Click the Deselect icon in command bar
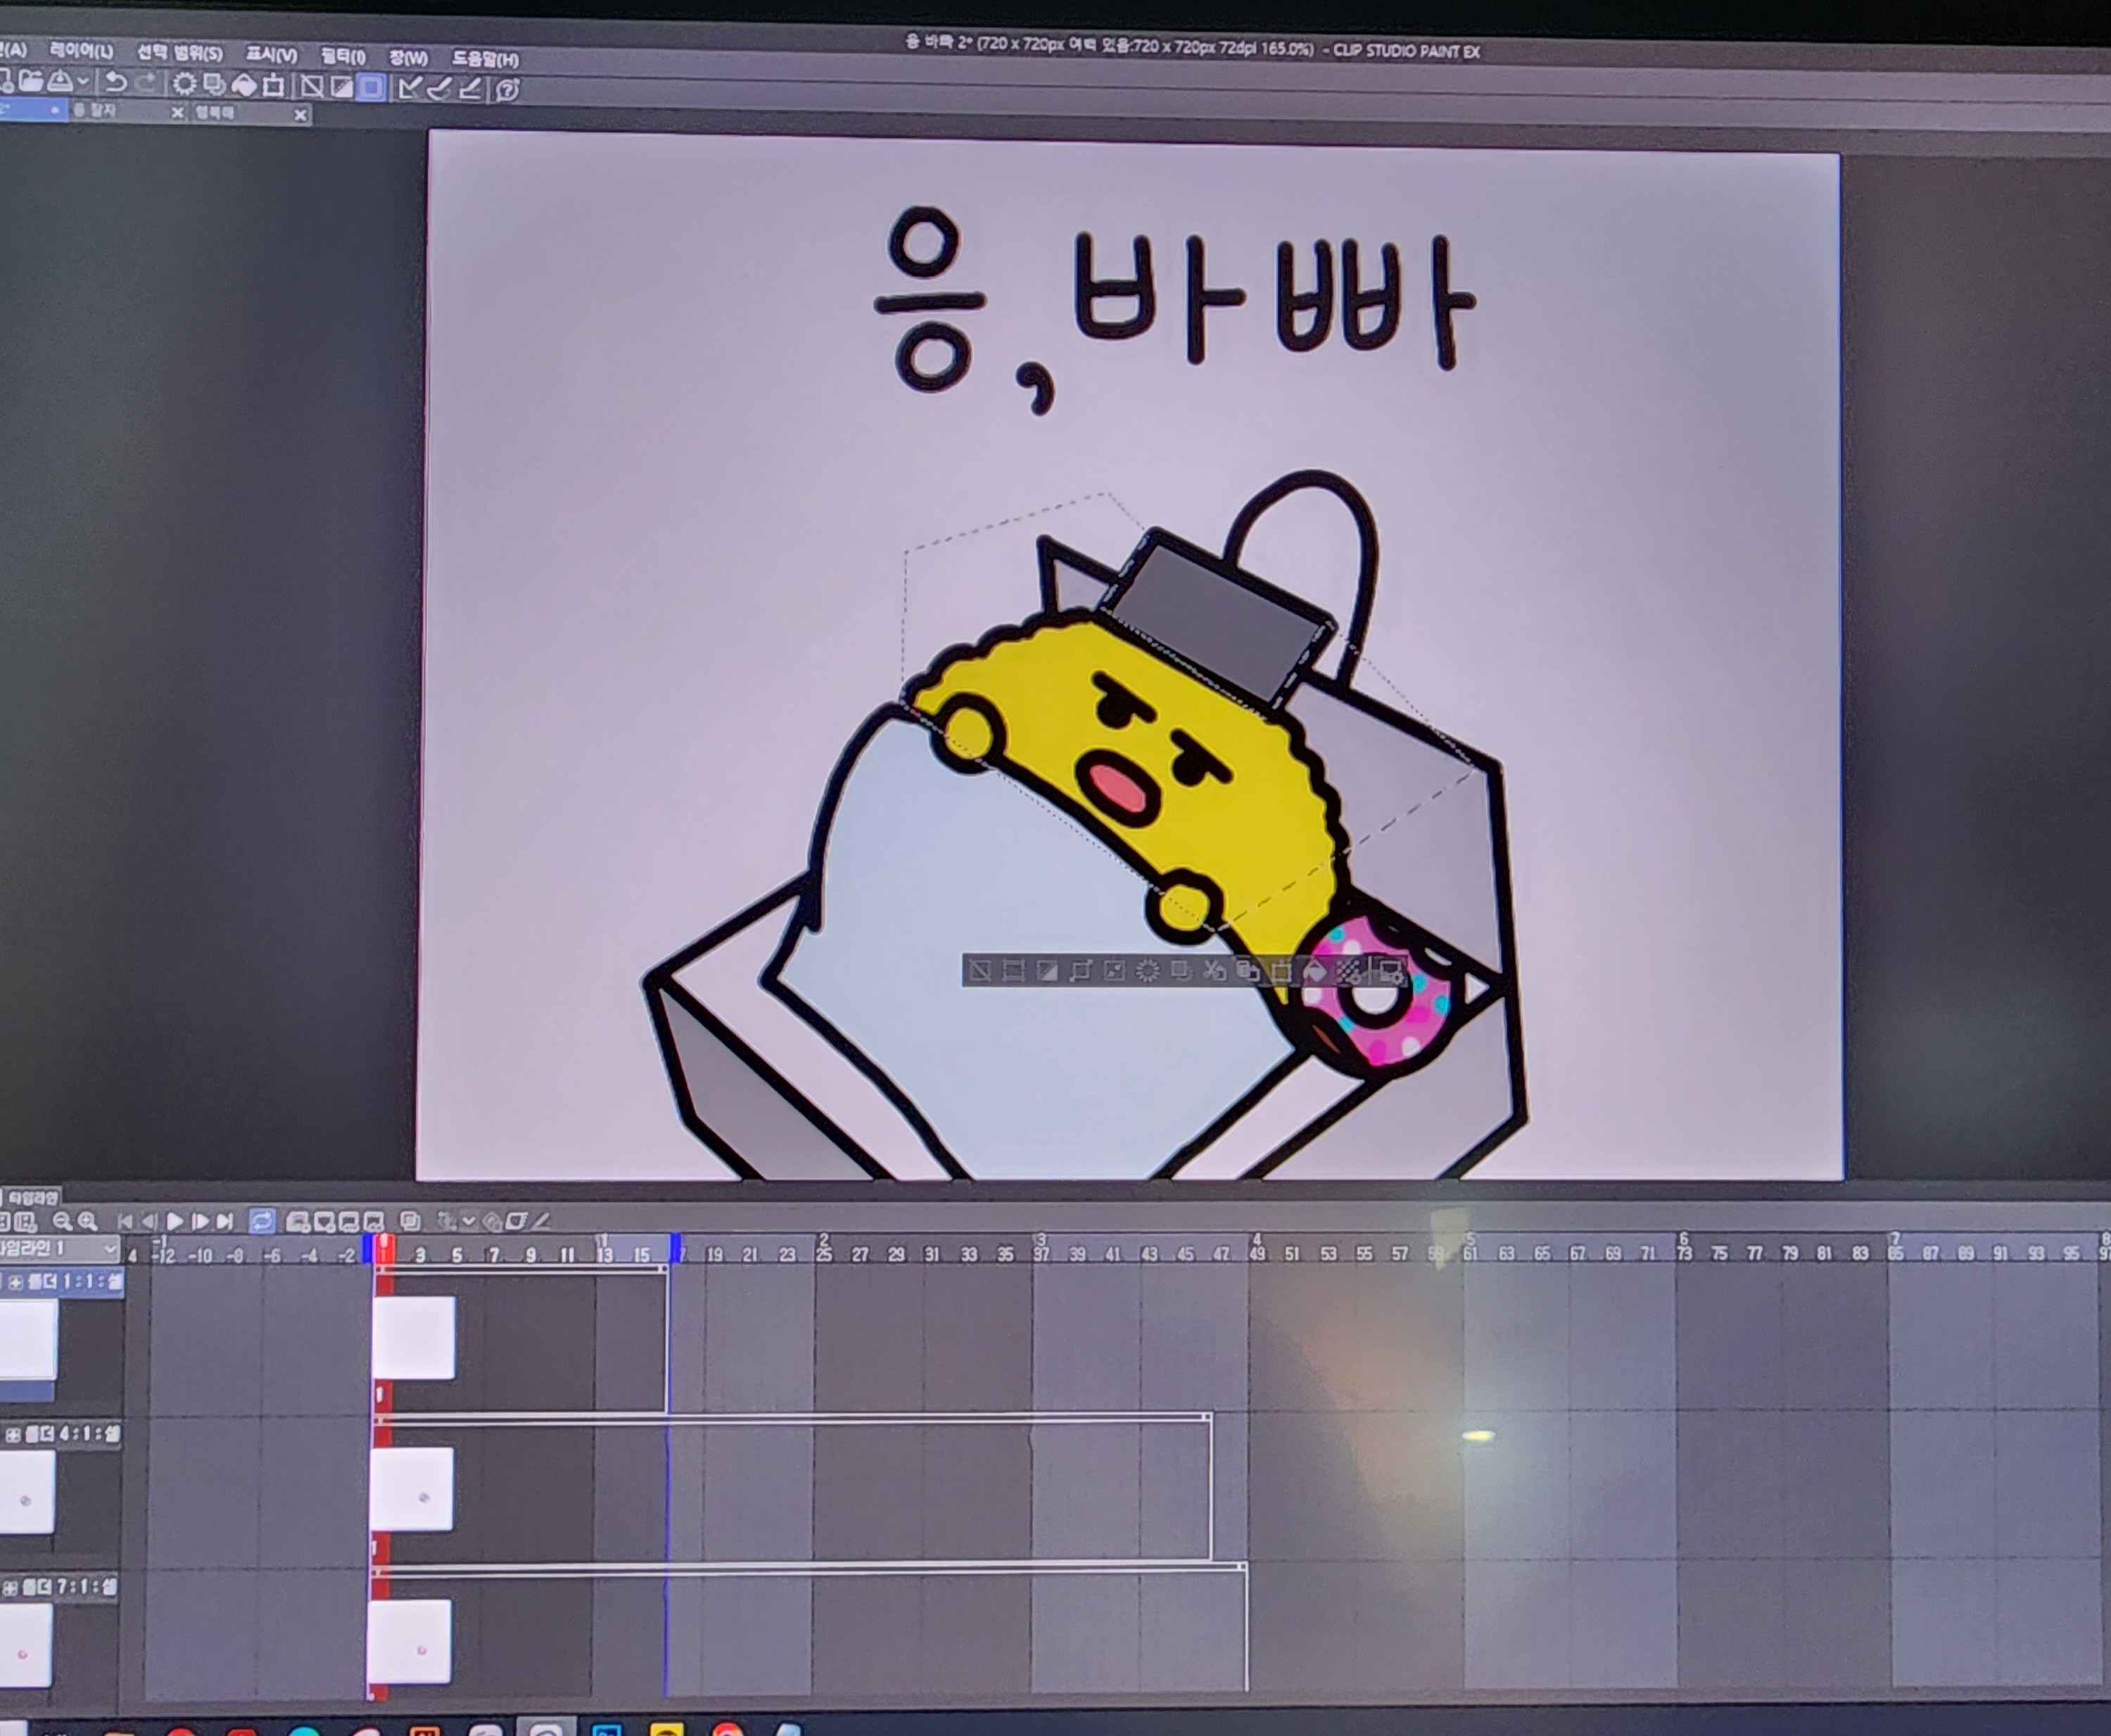Viewport: 2111px width, 1736px height. point(312,87)
